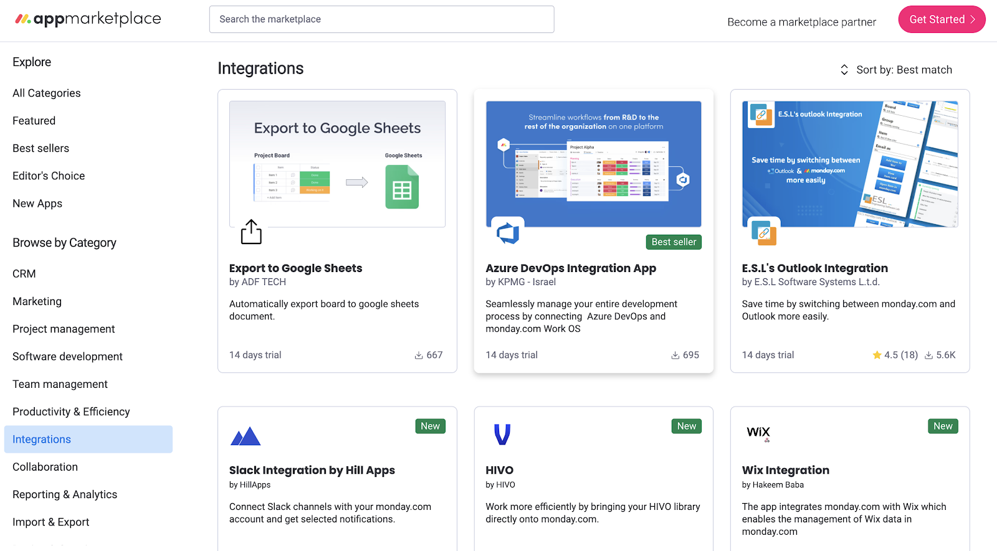This screenshot has width=997, height=551.
Task: Click the New badge on Slack Integration card
Action: pos(430,426)
